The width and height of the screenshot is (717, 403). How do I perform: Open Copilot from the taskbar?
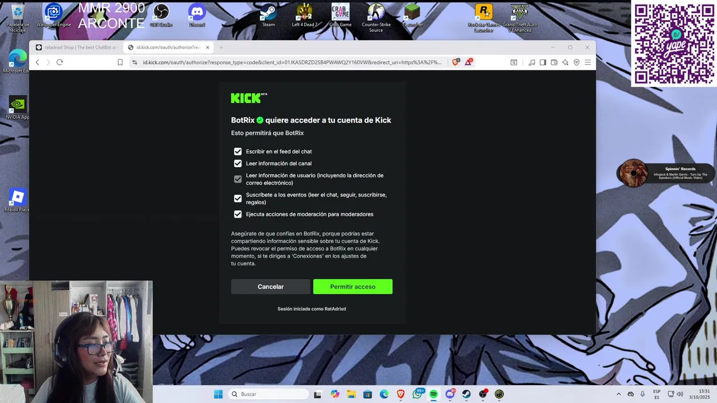tap(335, 394)
